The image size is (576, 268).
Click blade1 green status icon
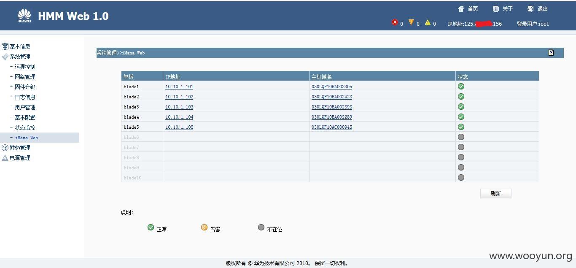tap(461, 86)
